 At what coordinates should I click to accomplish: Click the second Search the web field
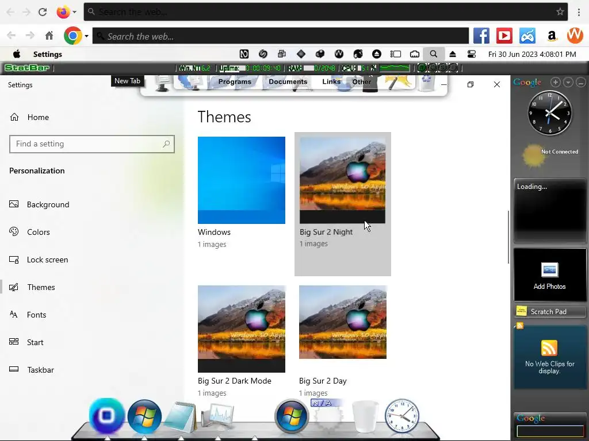click(x=281, y=36)
